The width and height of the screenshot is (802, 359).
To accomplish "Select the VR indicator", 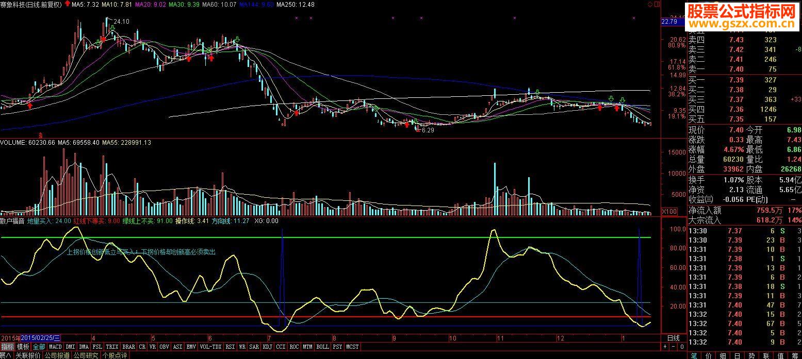I will coord(152,347).
